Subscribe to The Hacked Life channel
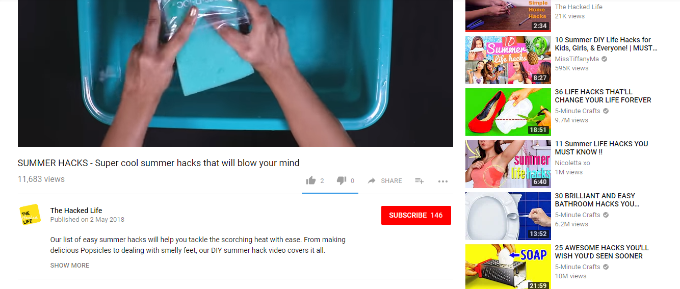The image size is (680, 289). 416,215
